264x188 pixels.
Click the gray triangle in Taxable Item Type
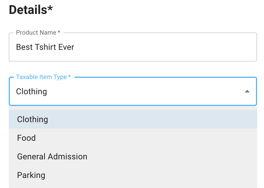point(247,91)
